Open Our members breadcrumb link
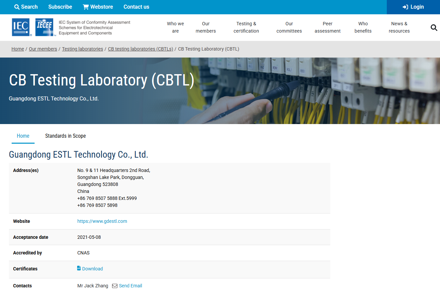 point(43,49)
